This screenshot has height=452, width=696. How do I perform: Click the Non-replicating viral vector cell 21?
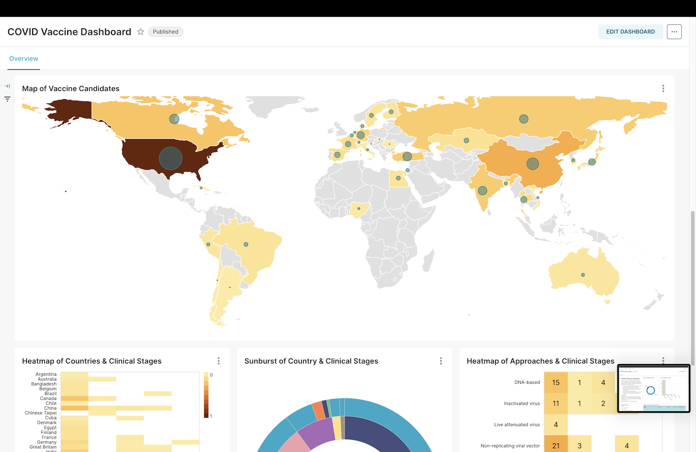coord(556,445)
